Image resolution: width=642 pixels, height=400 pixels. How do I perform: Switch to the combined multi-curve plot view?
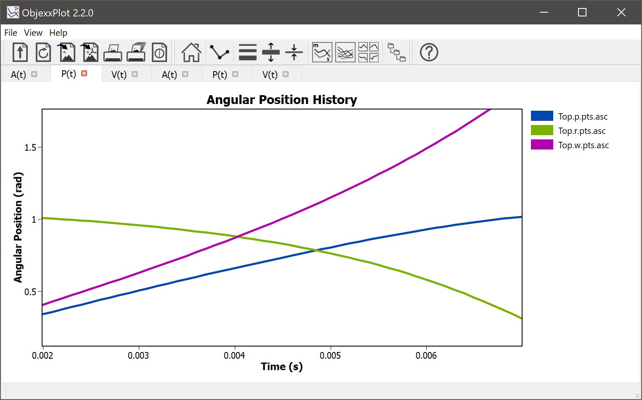coord(345,52)
